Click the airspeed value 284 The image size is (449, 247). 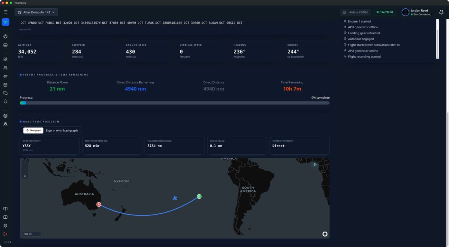click(77, 52)
